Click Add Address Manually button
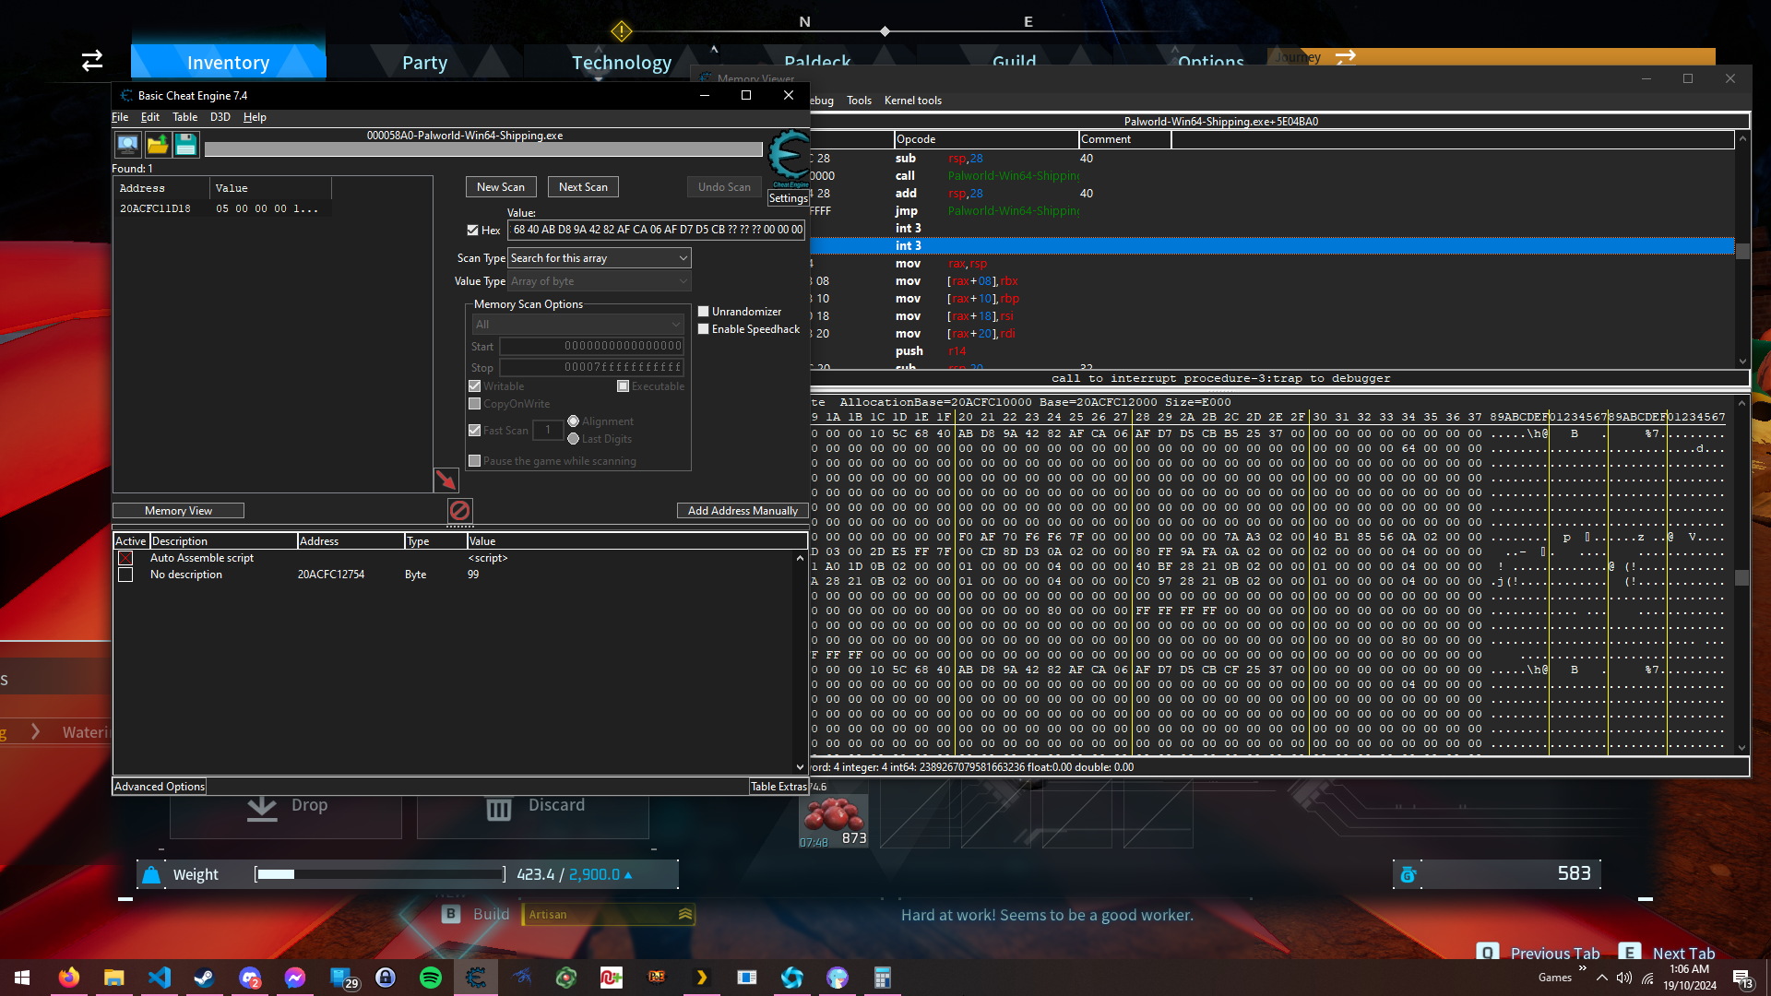This screenshot has height=996, width=1771. coord(743,511)
